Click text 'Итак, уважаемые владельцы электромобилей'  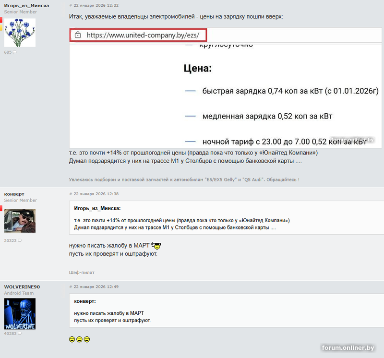pos(132,17)
